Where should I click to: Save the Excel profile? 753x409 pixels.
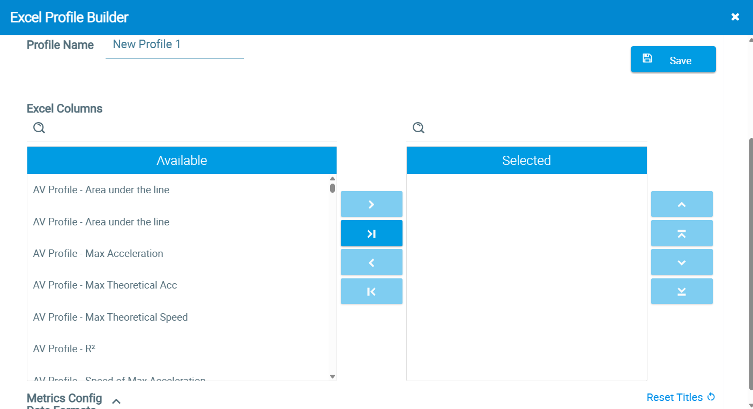(x=673, y=59)
